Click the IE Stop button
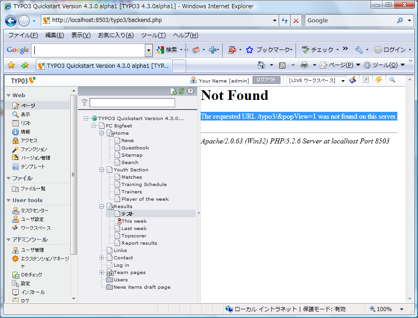Image resolution: width=418 pixels, height=318 pixels. [296, 21]
